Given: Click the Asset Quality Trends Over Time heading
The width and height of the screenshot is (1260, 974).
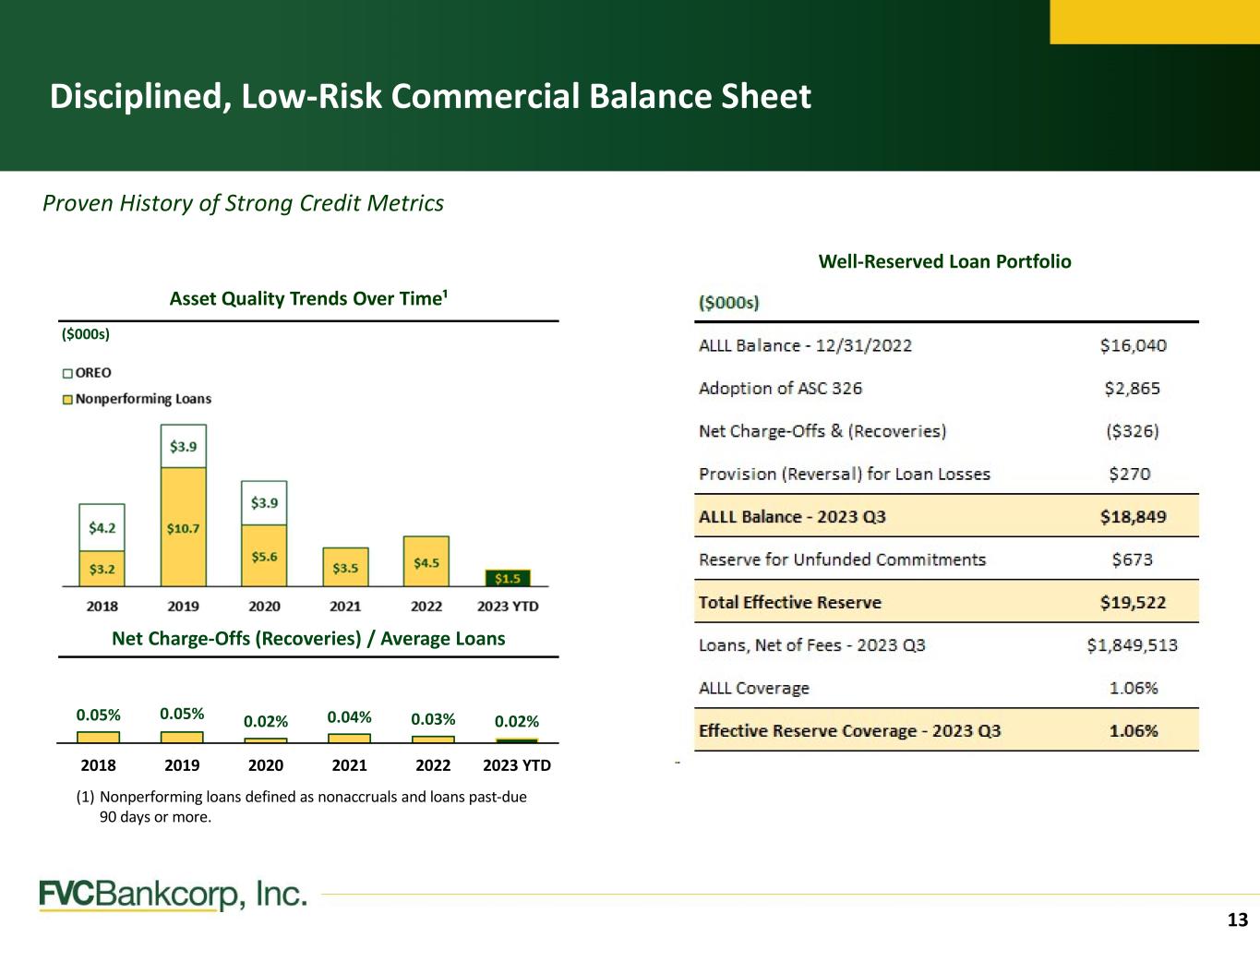Looking at the screenshot, I should pyautogui.click(x=308, y=298).
